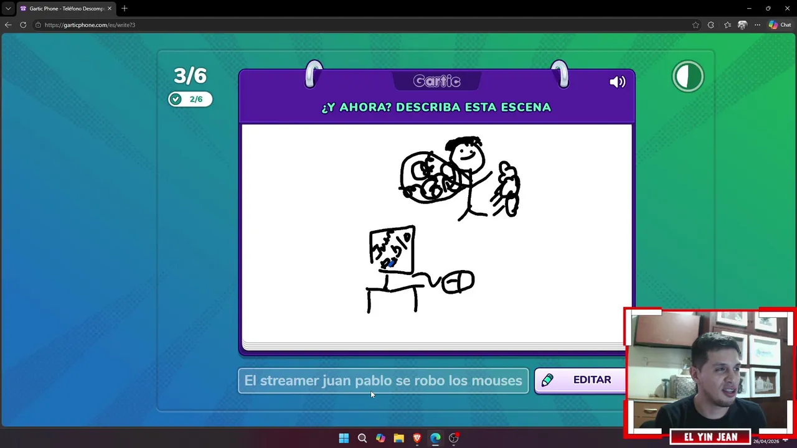The width and height of the screenshot is (797, 448).
Task: Open File Explorer from the taskbar
Action: pyautogui.click(x=399, y=438)
